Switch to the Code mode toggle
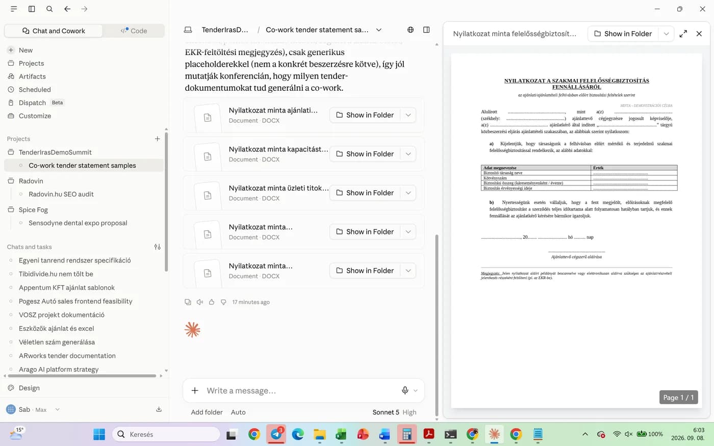Screen dimensions: 714x446 click(x=134, y=31)
